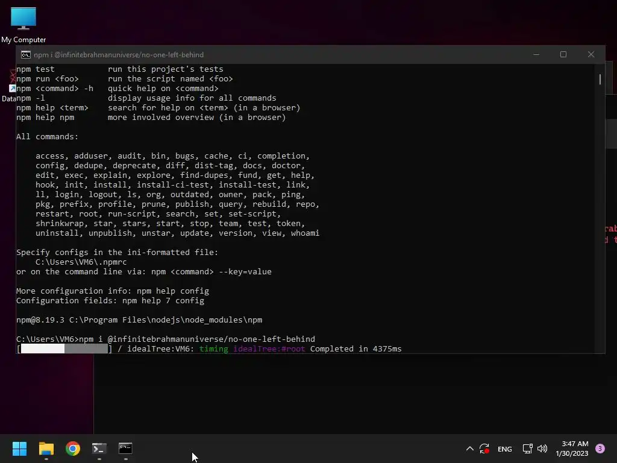617x463 pixels.
Task: Minimize the npm command prompt window
Action: [x=536, y=54]
